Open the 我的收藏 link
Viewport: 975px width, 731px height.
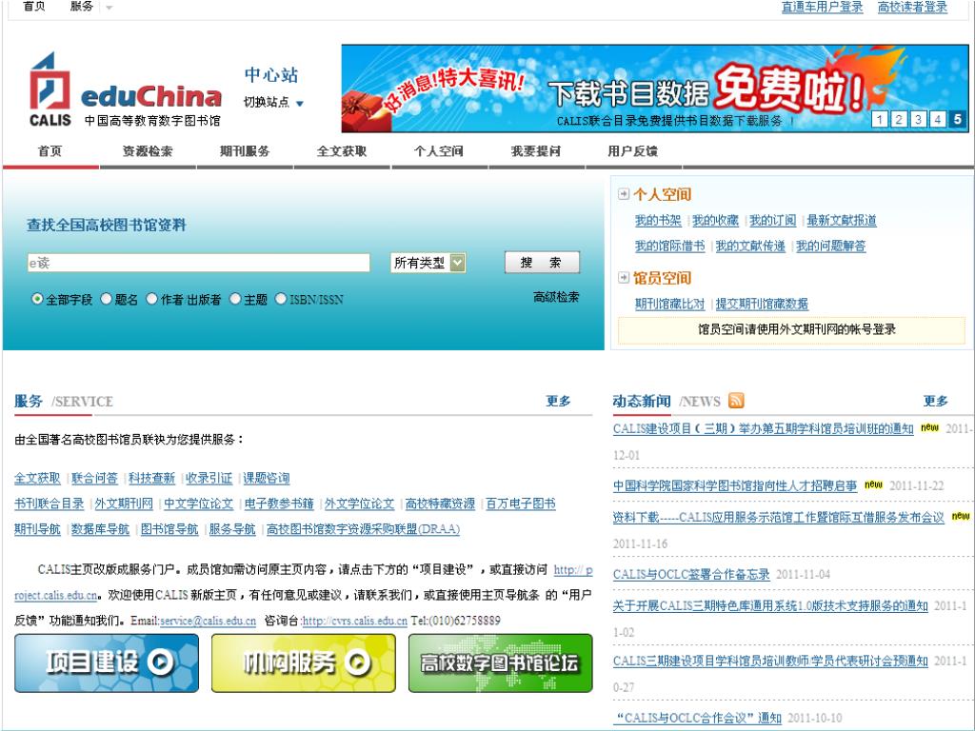point(715,220)
